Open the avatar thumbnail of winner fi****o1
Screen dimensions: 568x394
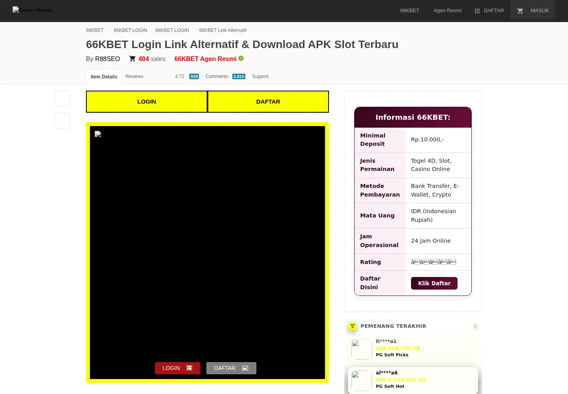click(362, 349)
